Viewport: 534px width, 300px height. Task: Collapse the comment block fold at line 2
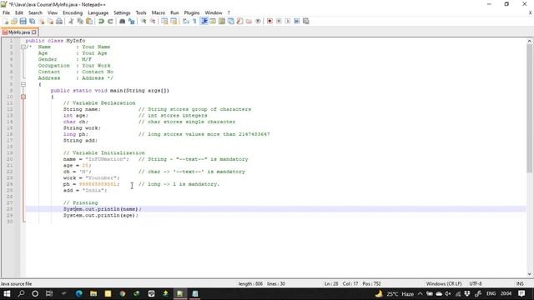[x=23, y=47]
